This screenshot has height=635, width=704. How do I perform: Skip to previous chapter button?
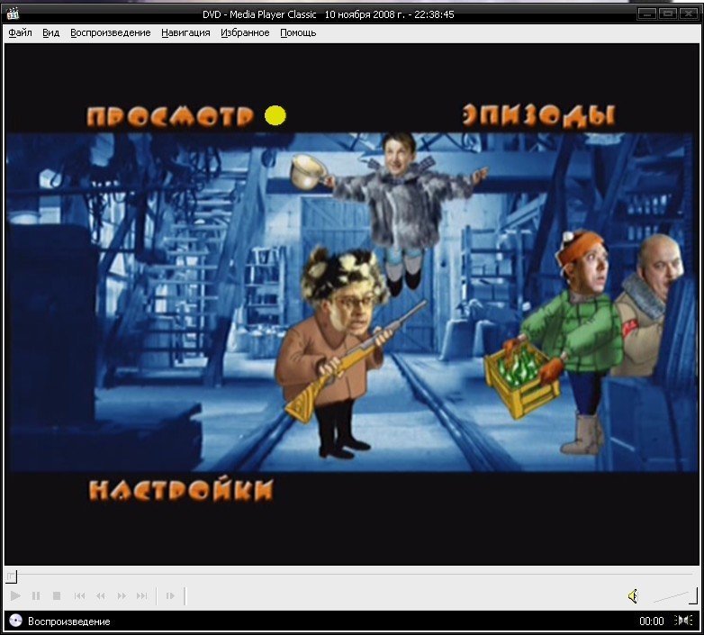point(79,595)
